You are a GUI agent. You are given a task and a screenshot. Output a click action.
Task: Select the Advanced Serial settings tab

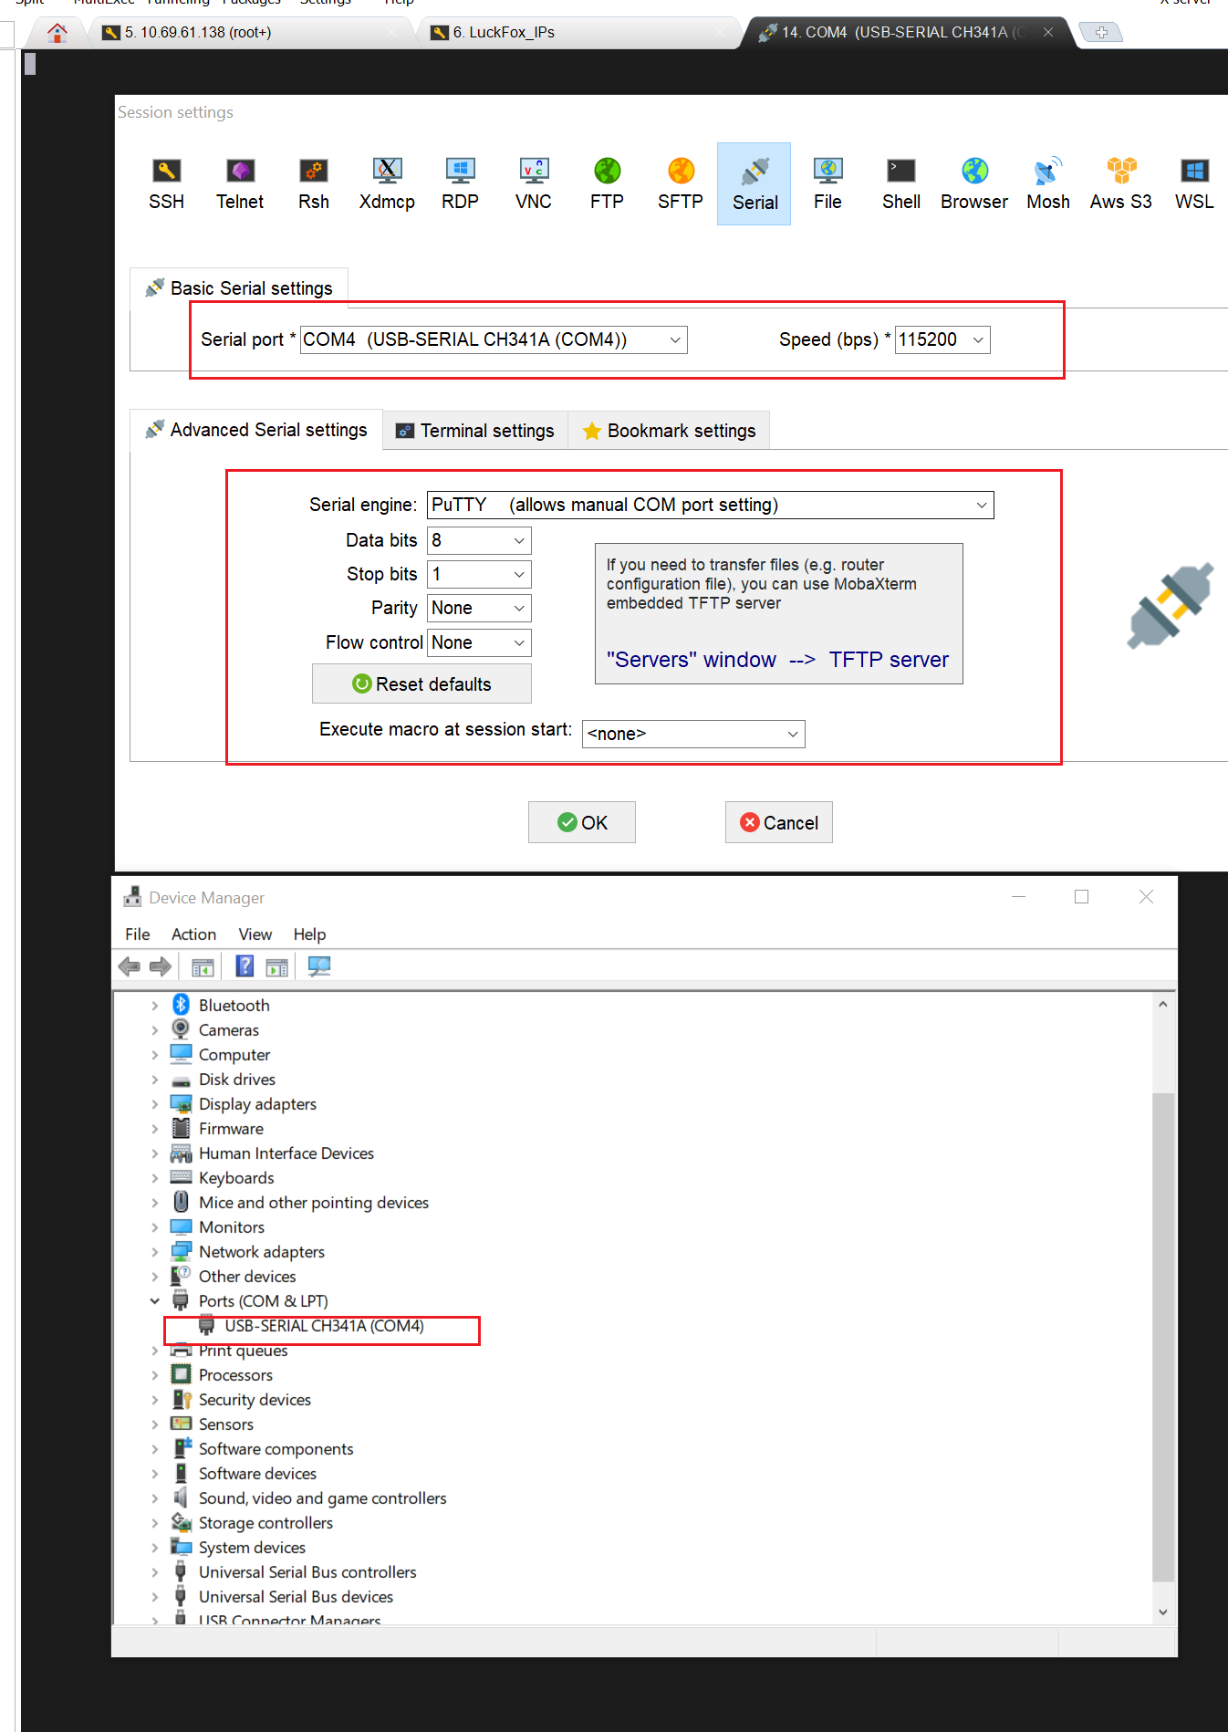coord(256,430)
